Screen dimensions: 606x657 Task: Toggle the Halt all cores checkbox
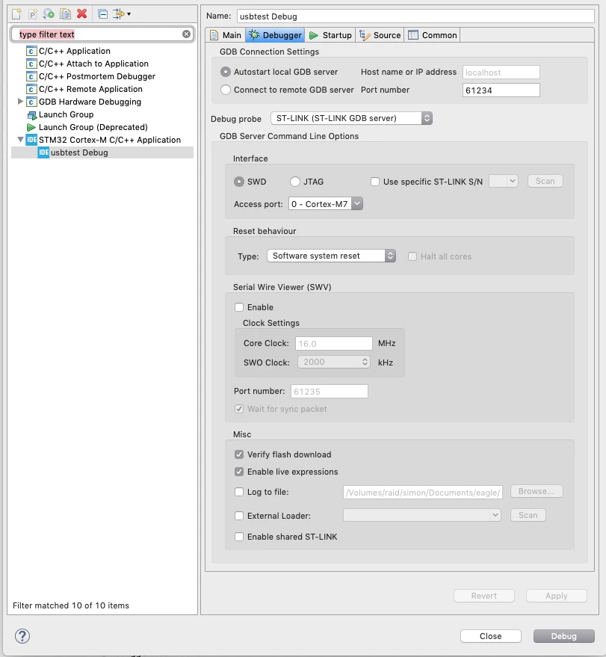click(412, 256)
